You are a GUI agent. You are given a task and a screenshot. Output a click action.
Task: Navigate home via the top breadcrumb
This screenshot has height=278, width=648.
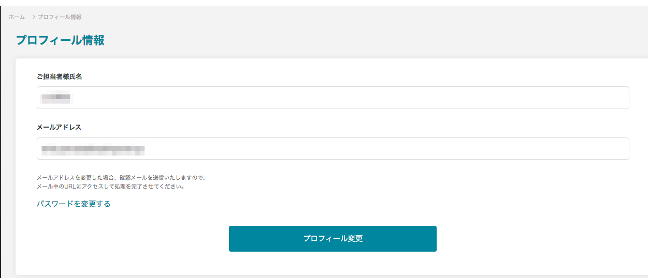(17, 17)
